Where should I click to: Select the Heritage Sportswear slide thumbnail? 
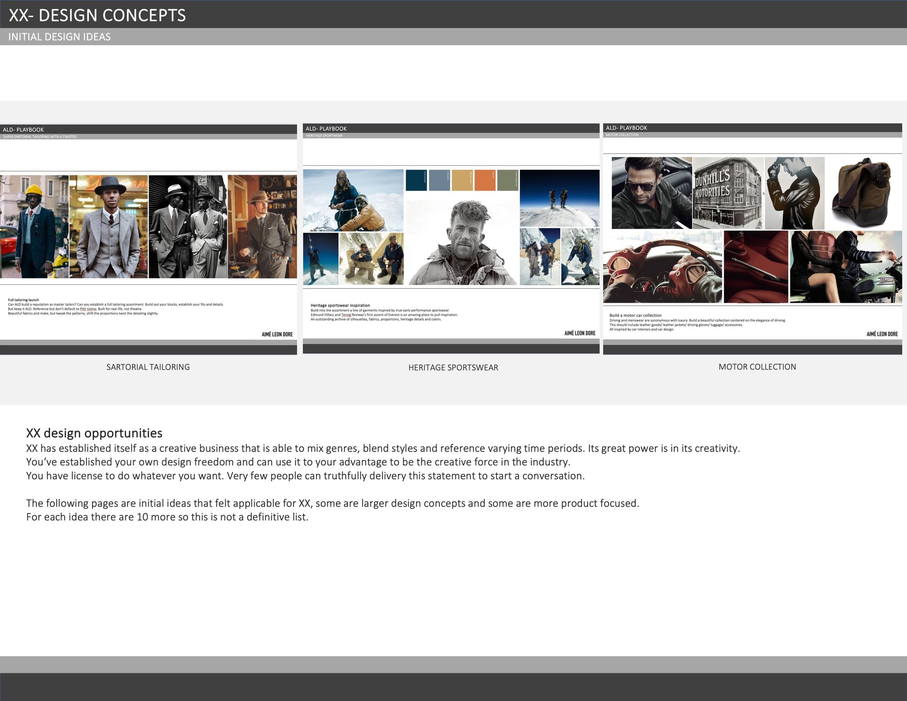451,239
